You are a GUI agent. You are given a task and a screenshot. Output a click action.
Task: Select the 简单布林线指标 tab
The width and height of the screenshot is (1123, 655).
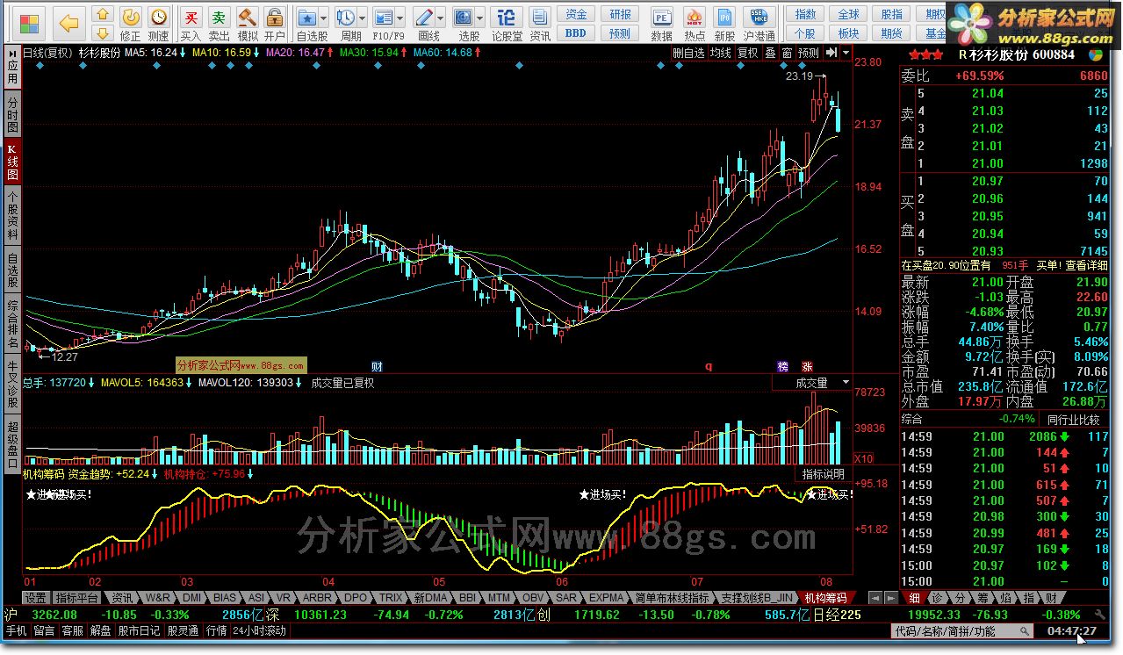coord(672,597)
